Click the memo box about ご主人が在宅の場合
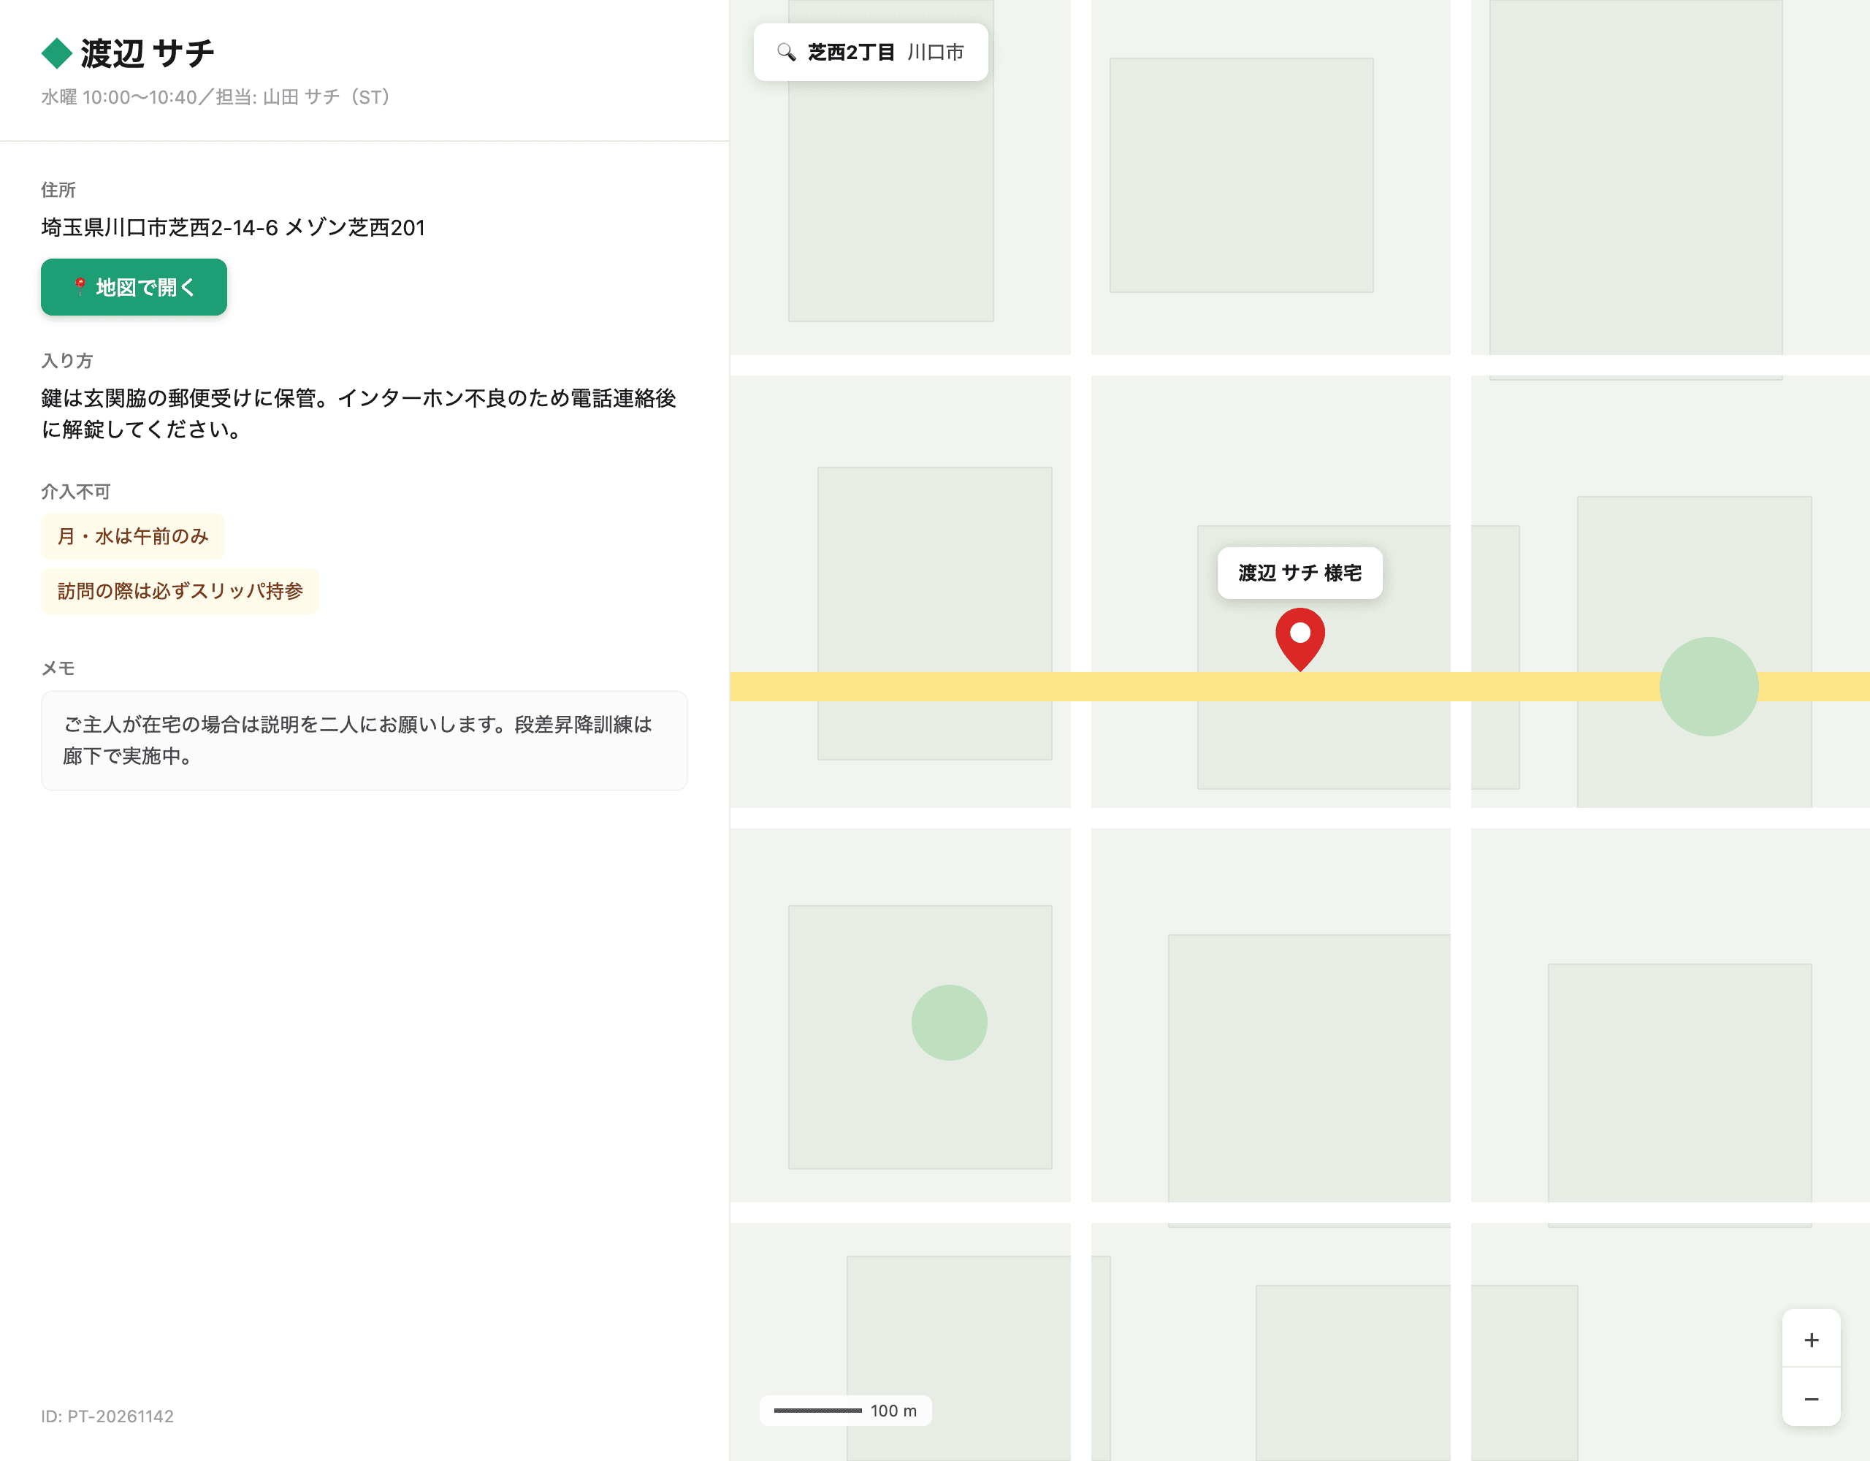 point(364,740)
